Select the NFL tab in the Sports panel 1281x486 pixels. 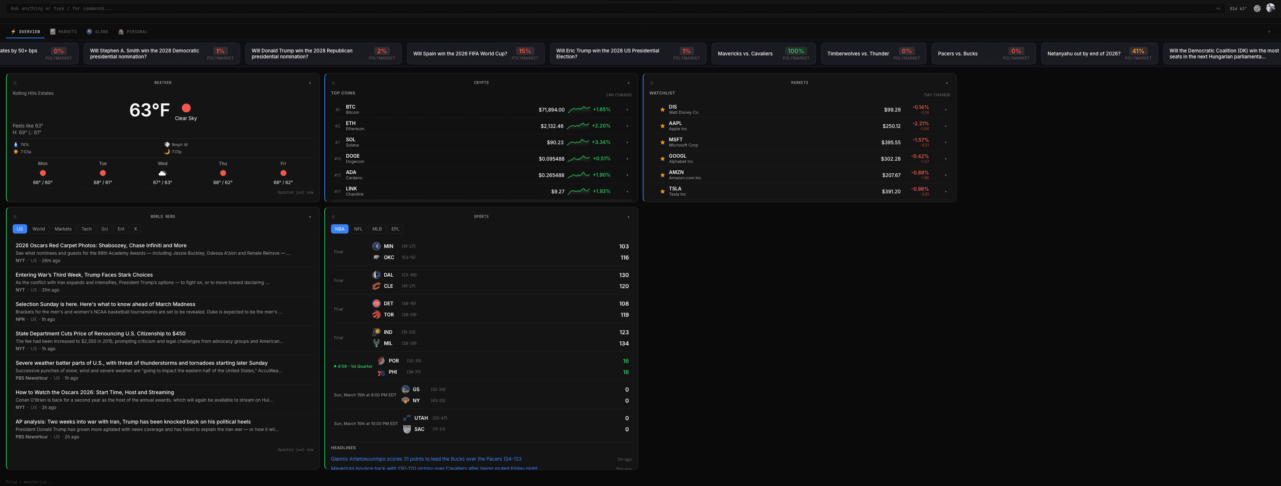coord(358,229)
